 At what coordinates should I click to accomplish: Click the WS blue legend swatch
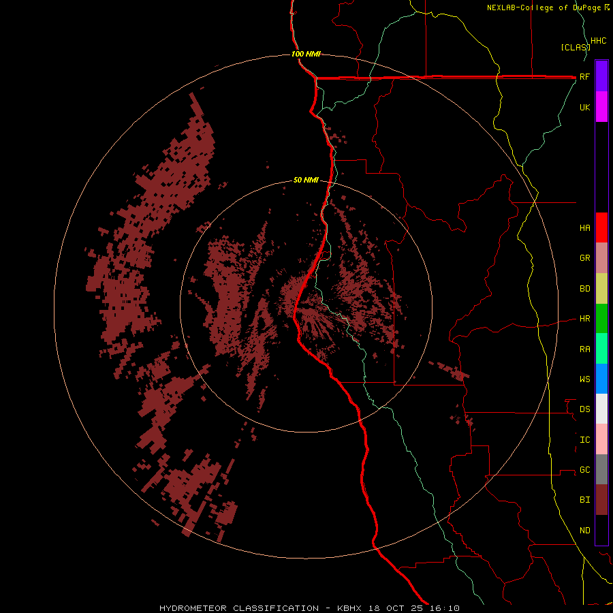pos(601,379)
